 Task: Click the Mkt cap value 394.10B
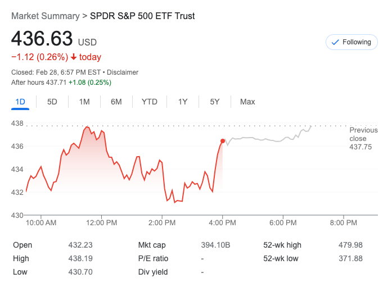tap(216, 245)
